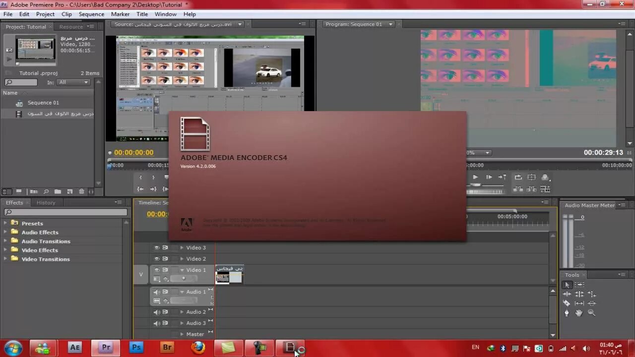Viewport: 635px width, 357px height.
Task: Open the Clip menu
Action: pyautogui.click(x=66, y=14)
